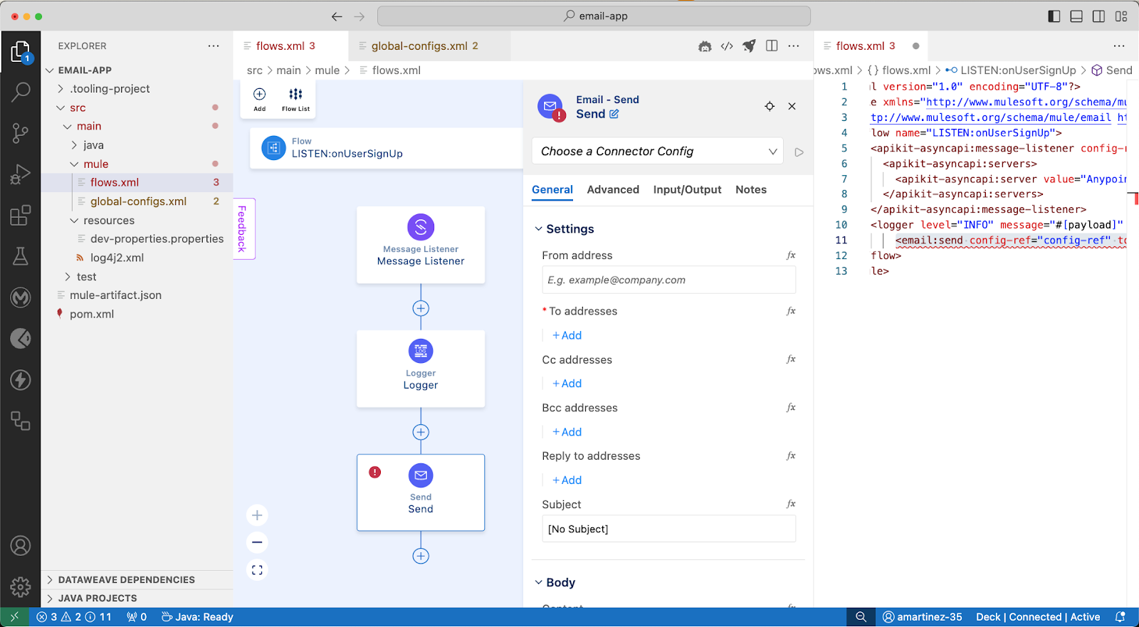Screen dimensions: 1139x627
Task: Click the edit pencil next to Send
Action: pyautogui.click(x=614, y=114)
